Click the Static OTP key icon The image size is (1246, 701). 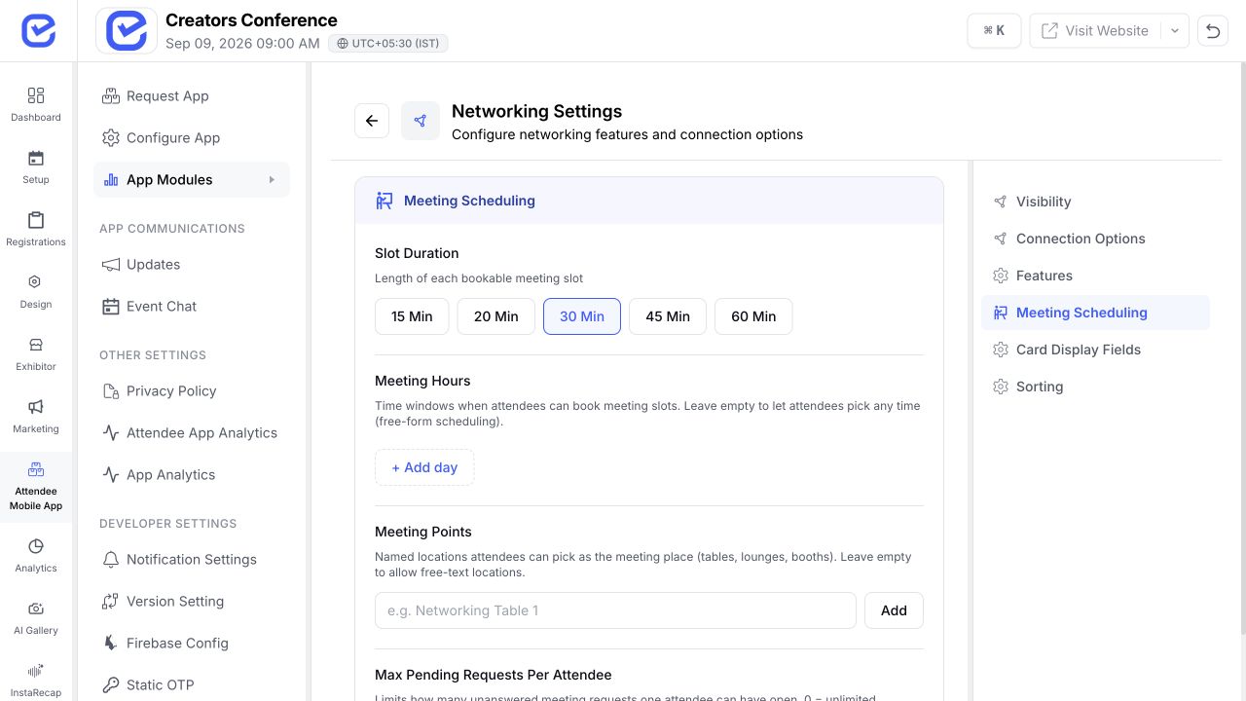(x=111, y=685)
